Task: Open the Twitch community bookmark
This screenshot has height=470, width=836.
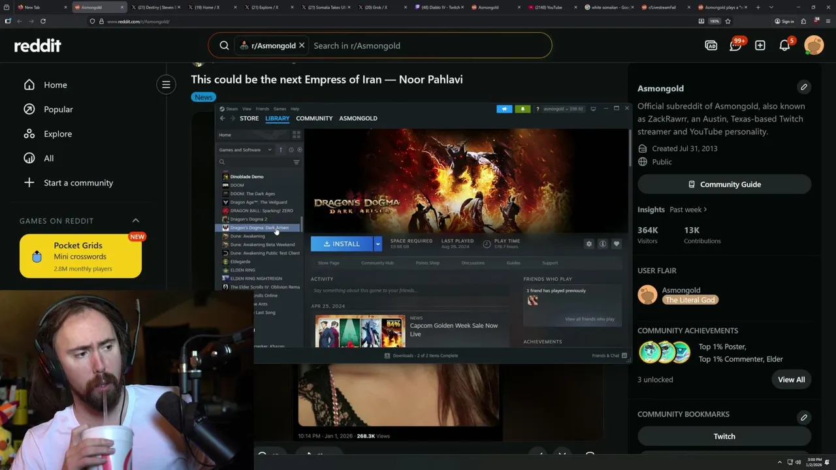Action: [724, 436]
